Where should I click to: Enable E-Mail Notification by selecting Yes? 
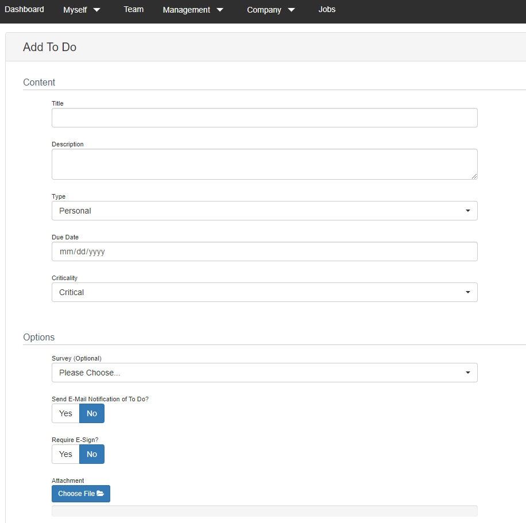tap(65, 413)
